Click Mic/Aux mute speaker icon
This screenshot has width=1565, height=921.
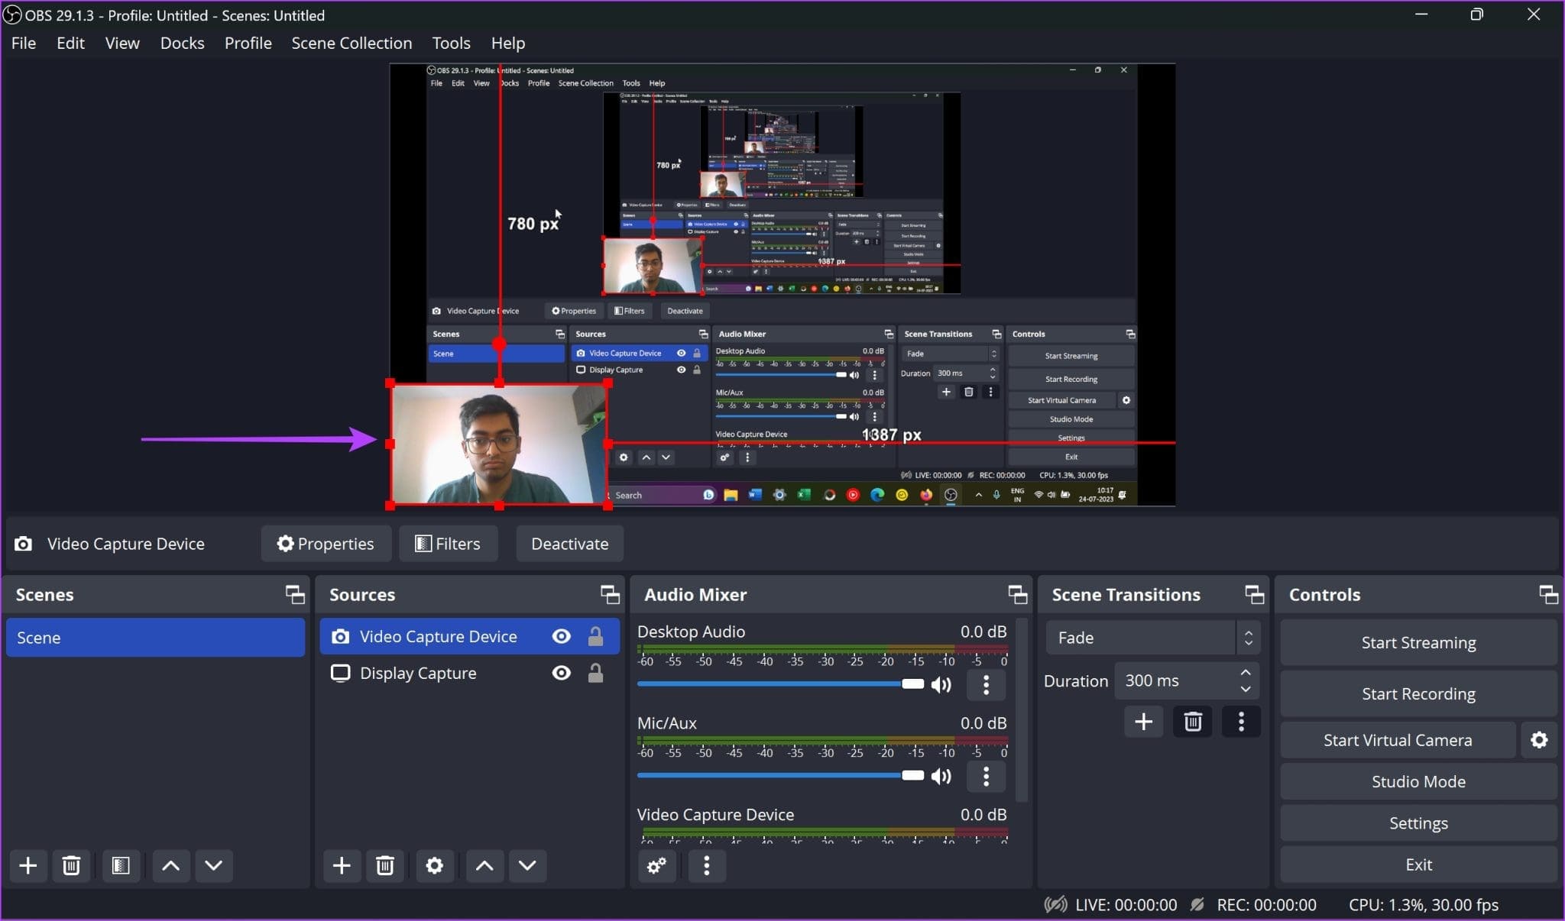[940, 775]
